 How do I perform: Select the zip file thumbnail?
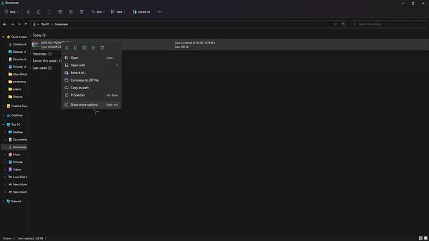pyautogui.click(x=36, y=45)
